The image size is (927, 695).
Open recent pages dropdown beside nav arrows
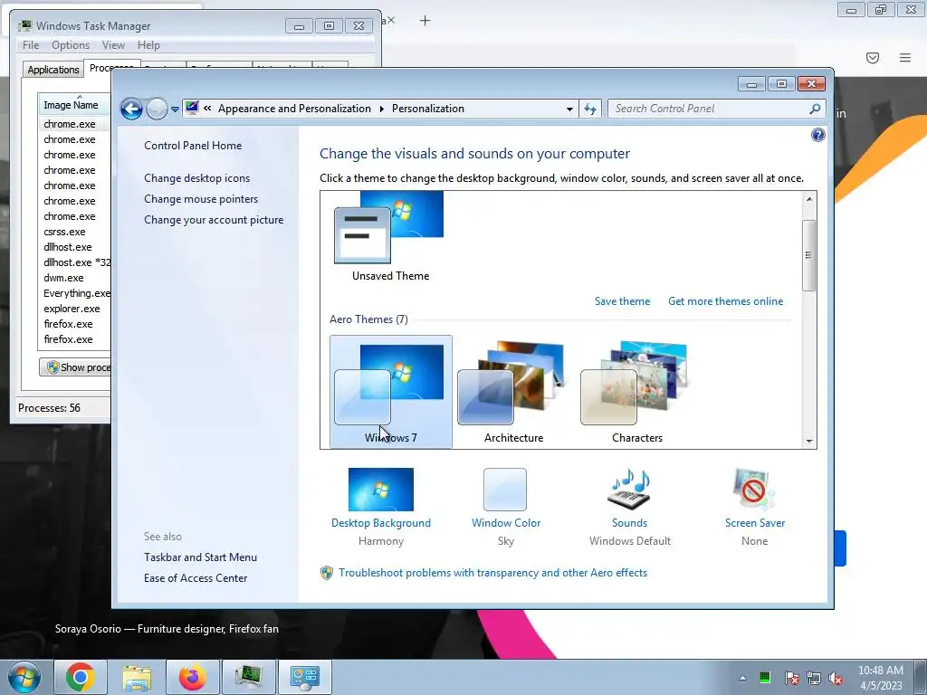pos(175,109)
